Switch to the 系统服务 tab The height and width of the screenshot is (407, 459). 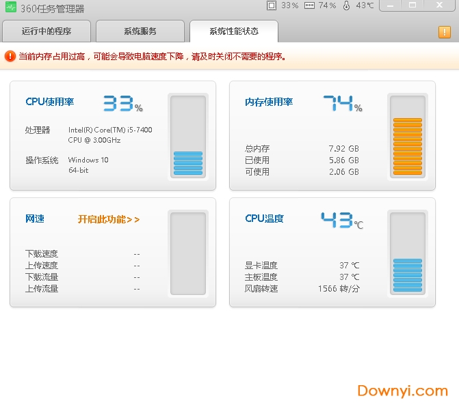140,31
